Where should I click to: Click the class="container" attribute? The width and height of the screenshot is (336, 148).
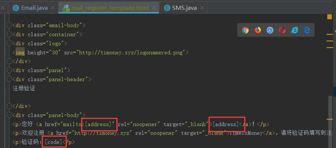click(x=53, y=34)
